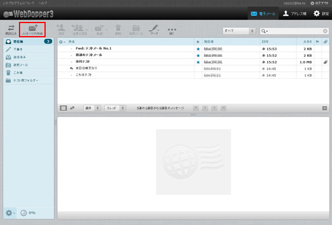Click replied arrow icon on 本日は晴天なり

coord(71,69)
